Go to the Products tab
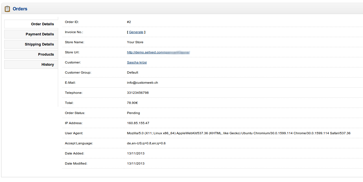The width and height of the screenshot is (363, 182). click(x=46, y=54)
